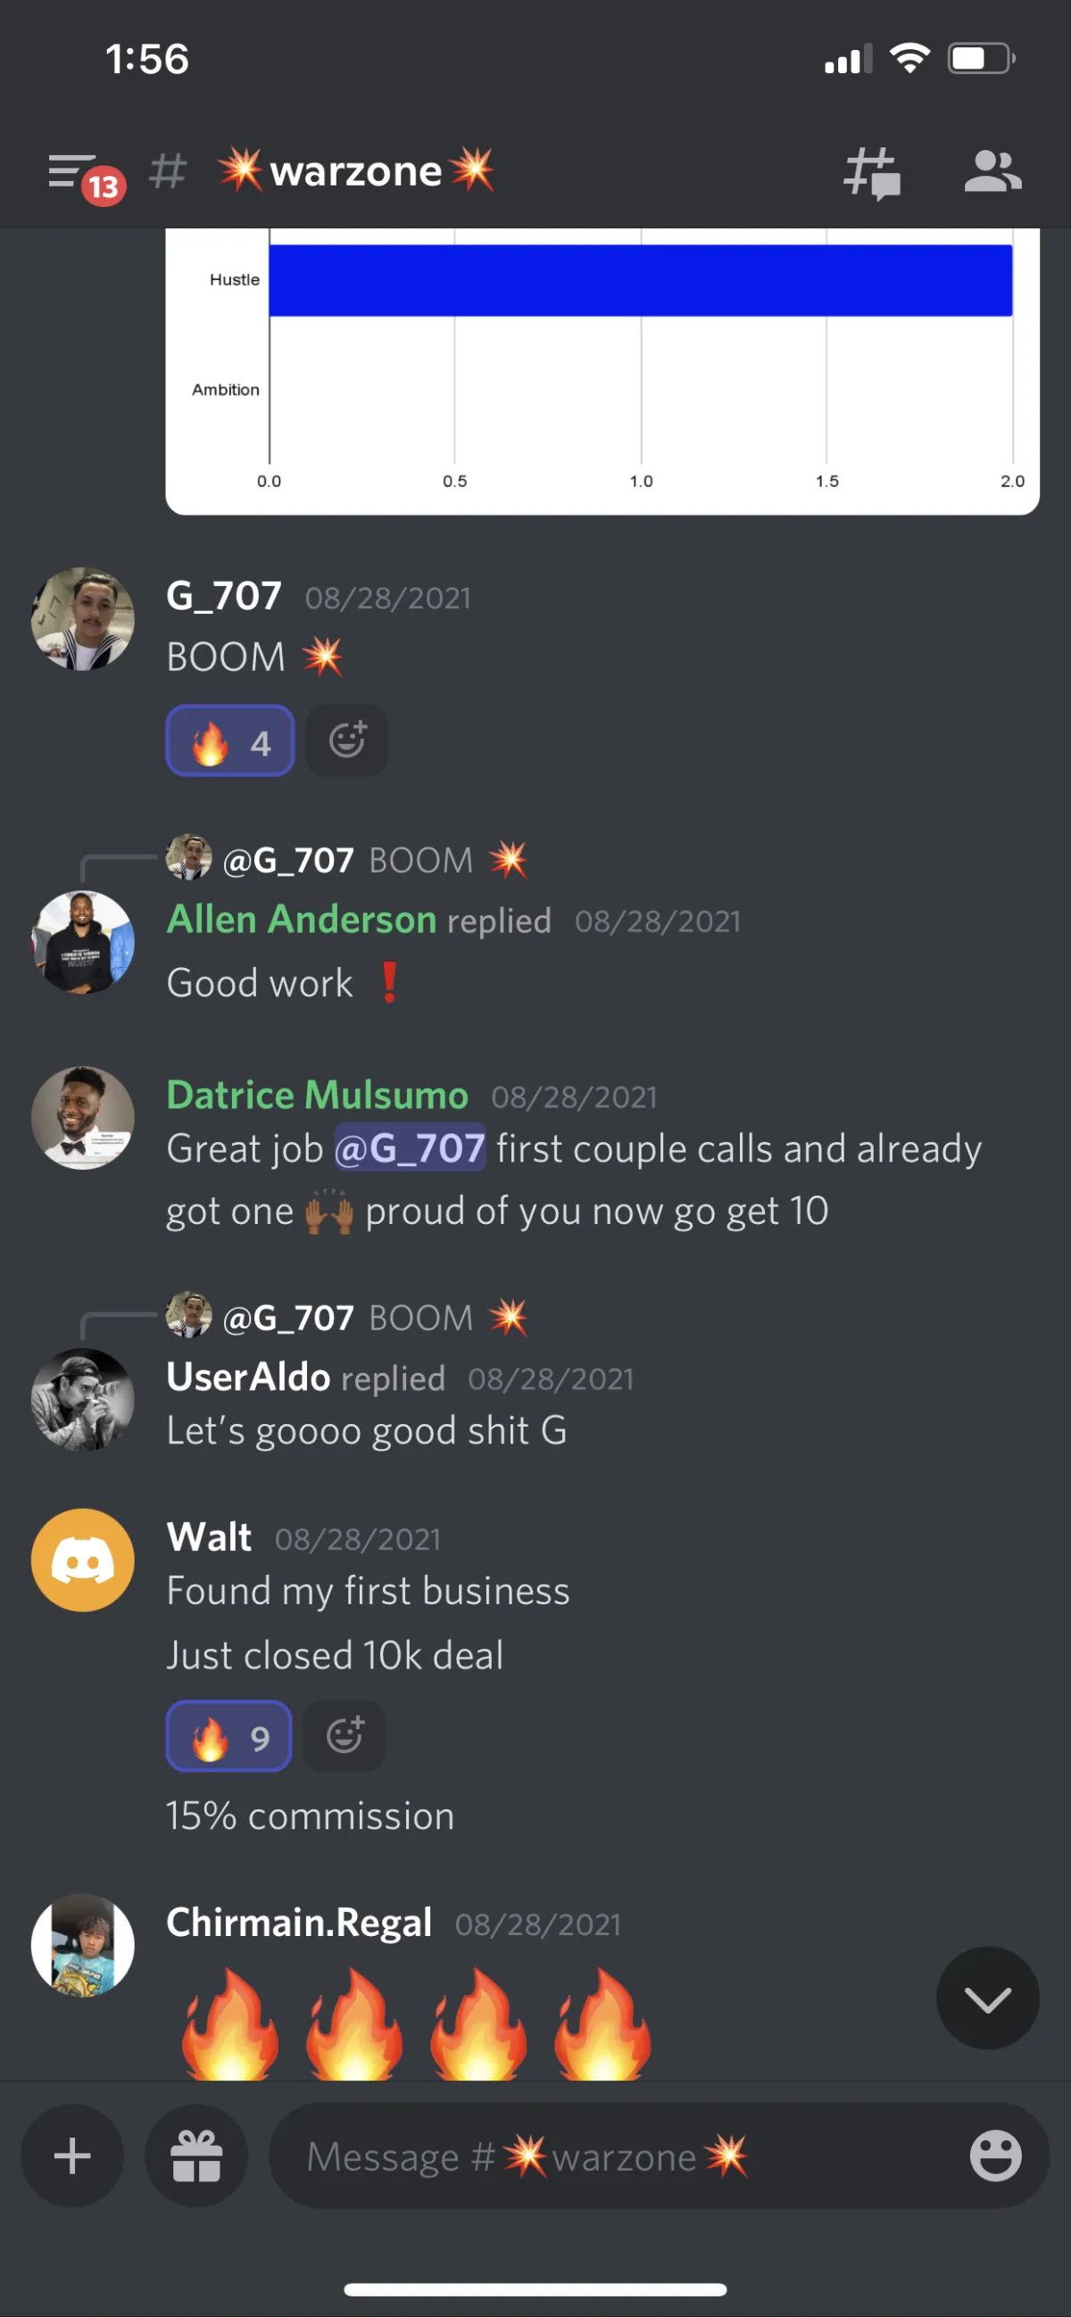Tap the @G_707 mention in Datrice's message
The width and height of the screenshot is (1071, 2317).
[410, 1147]
